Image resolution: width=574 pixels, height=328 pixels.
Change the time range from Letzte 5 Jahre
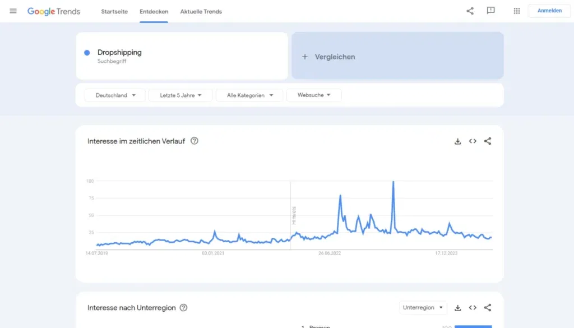(180, 95)
